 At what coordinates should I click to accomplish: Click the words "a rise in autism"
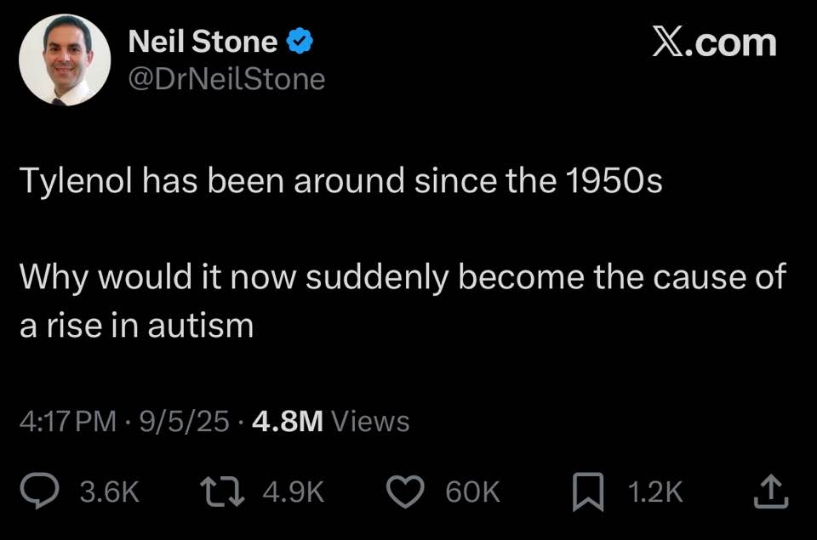tap(136, 326)
